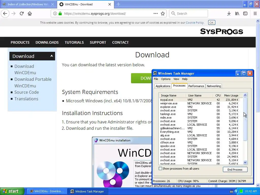Switch to WinCDEmu taskbar button

(x=47, y=191)
